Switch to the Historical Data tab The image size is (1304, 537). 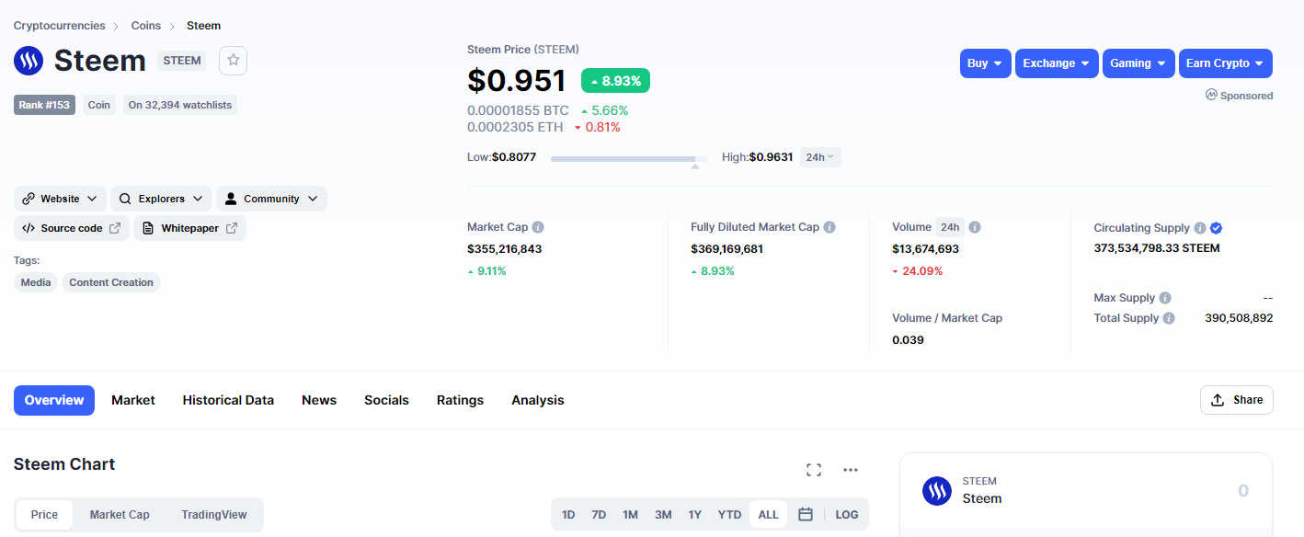click(x=228, y=400)
